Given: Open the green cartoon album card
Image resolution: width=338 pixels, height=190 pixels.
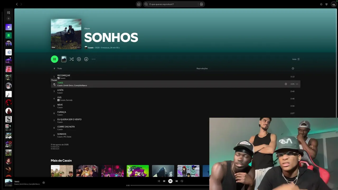Looking at the screenshot, I should pos(138,171).
